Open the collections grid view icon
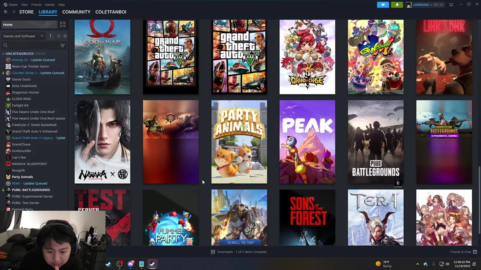The height and width of the screenshot is (270, 481). point(63,24)
